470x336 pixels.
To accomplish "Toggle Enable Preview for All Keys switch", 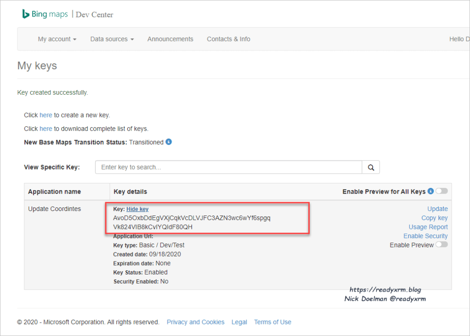I will tap(442, 191).
